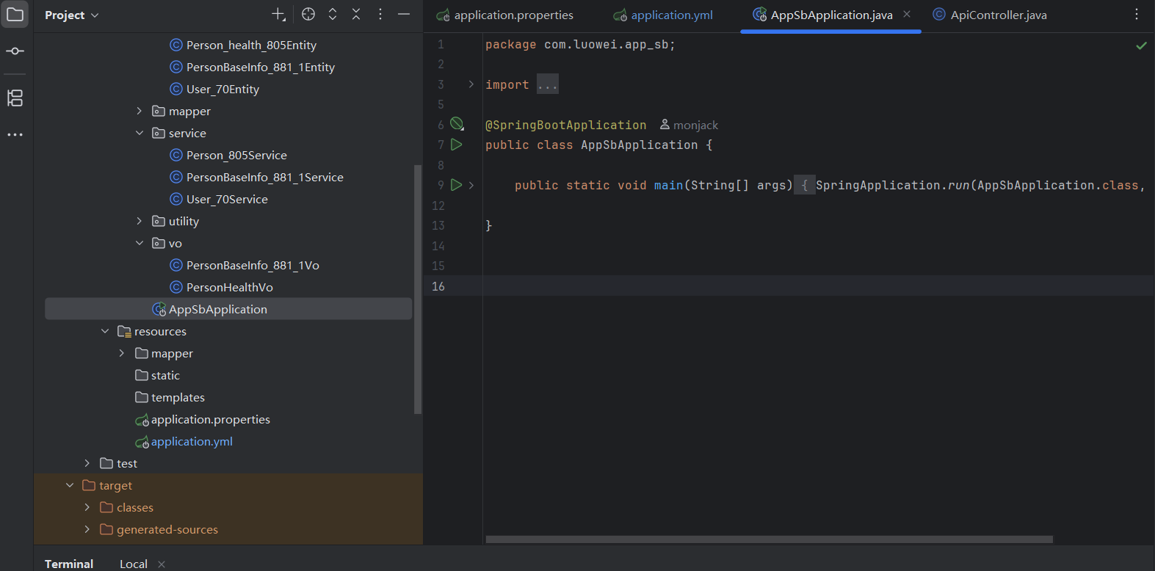Switch to the application.yml editor tab
This screenshot has width=1155, height=571.
tap(671, 15)
